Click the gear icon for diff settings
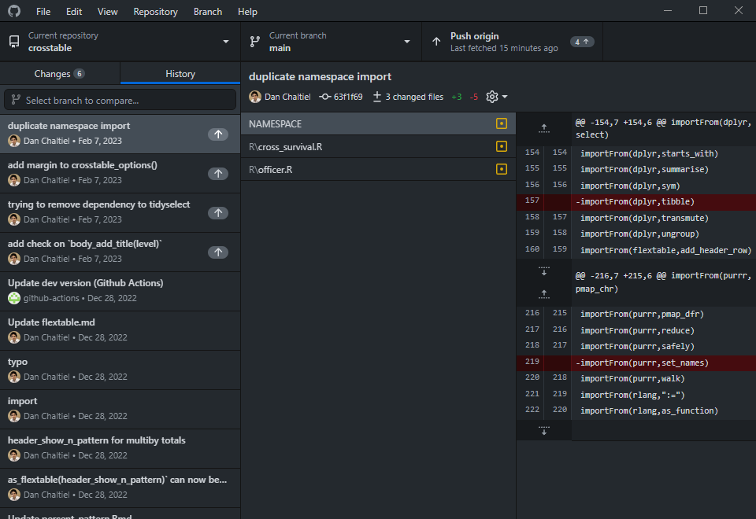Image resolution: width=756 pixels, height=519 pixels. point(493,97)
